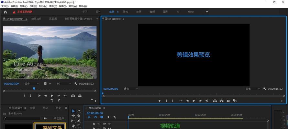Screen dimensions: 288x129
Task: Go to In point in Source monitor
Action: (39, 96)
